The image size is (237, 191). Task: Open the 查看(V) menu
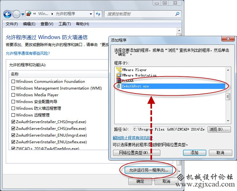[47, 24]
